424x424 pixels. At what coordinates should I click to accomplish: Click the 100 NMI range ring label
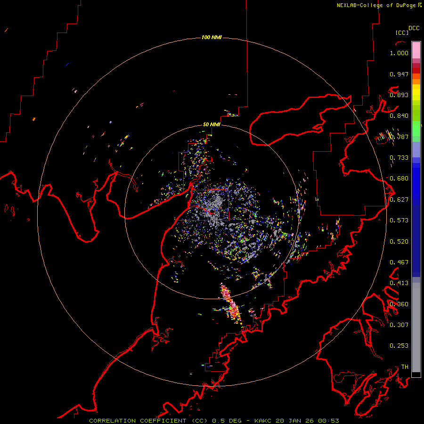point(212,37)
